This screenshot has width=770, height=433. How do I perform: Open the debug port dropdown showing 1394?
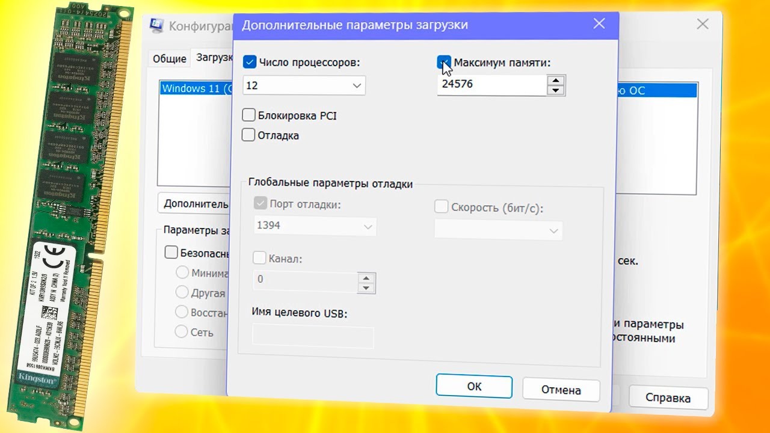315,226
